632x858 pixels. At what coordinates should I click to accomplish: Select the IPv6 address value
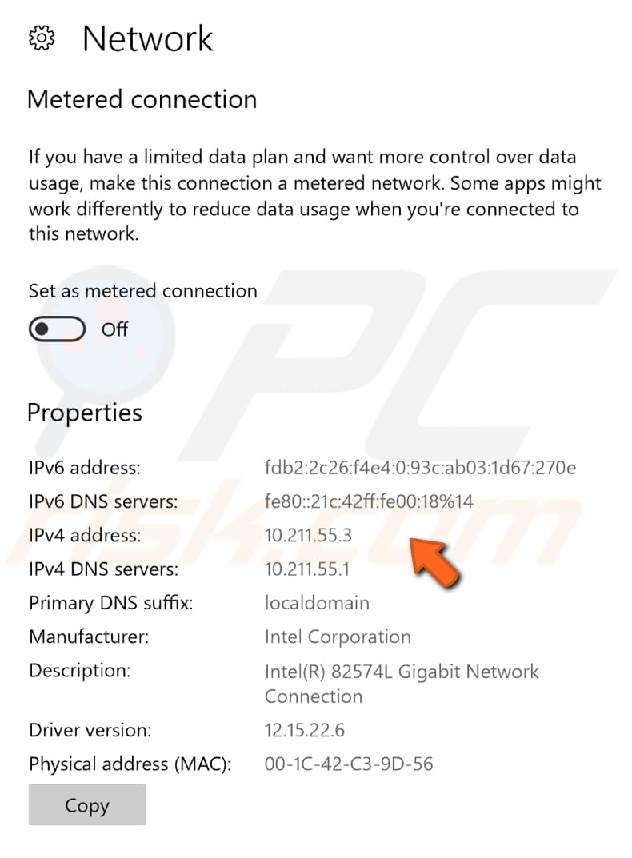coord(420,467)
